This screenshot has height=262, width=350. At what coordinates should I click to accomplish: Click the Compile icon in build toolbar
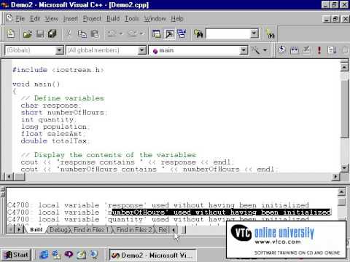coord(281,50)
